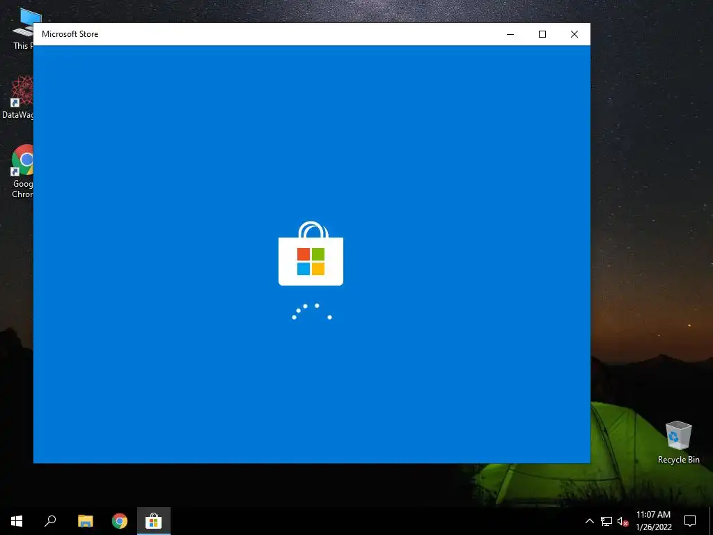Click the Store shopping bag logo

(311, 254)
